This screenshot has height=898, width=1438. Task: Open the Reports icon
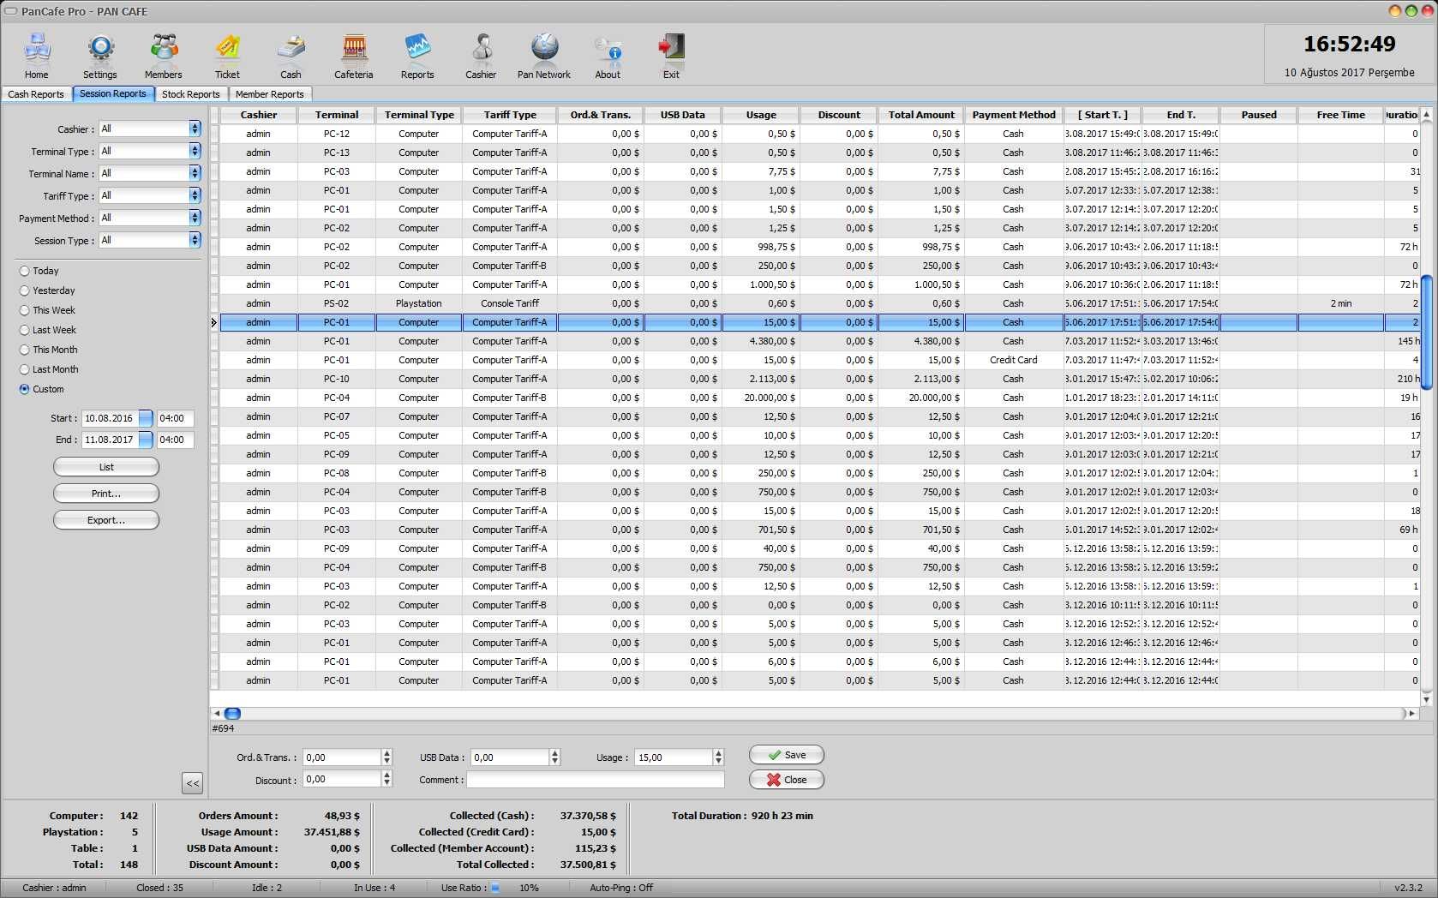(417, 57)
